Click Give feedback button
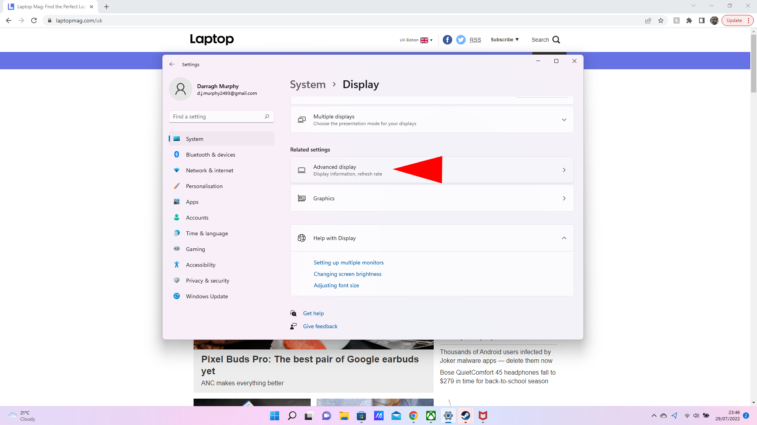 (320, 326)
